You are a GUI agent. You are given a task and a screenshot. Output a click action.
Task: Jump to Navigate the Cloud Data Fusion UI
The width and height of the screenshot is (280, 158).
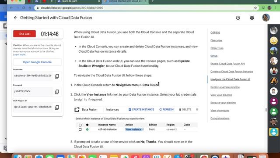tap(231, 79)
